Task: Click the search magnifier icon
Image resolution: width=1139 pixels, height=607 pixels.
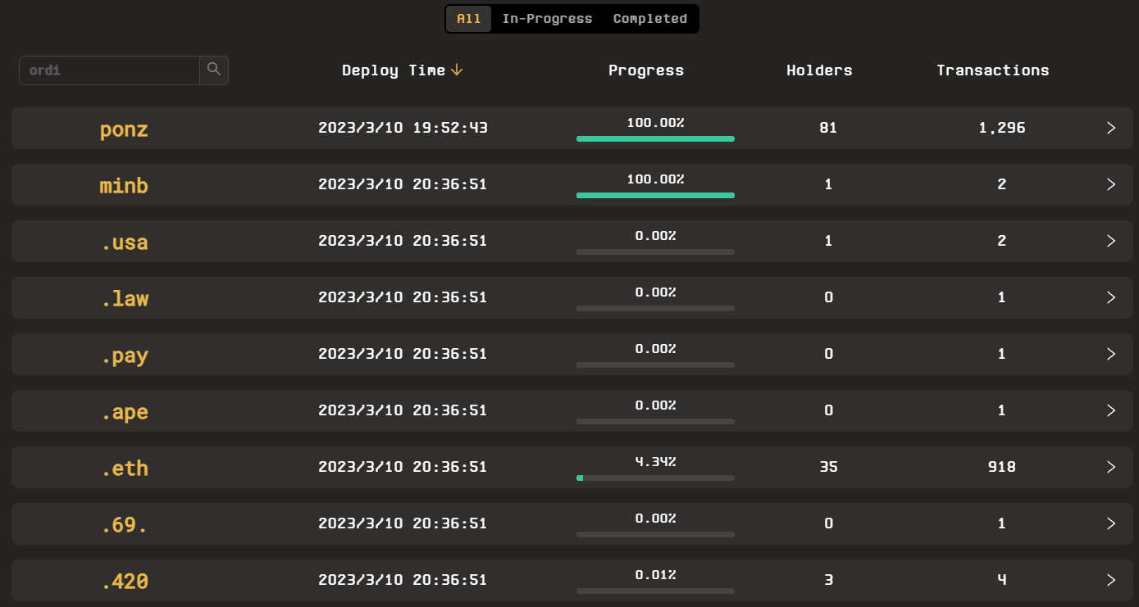Action: (x=214, y=70)
